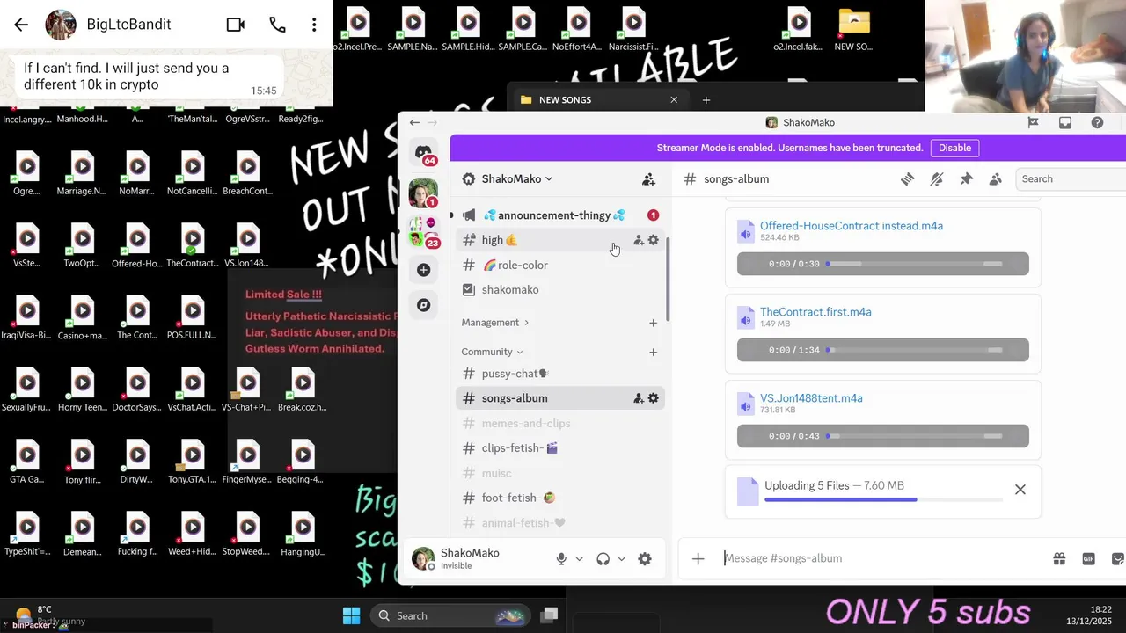Image resolution: width=1126 pixels, height=633 pixels.
Task: Click the Add a Server plus icon
Action: (x=424, y=270)
